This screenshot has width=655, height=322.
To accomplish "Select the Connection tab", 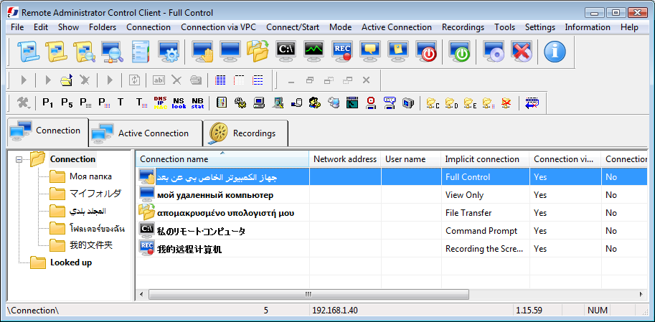I will tap(47, 132).
